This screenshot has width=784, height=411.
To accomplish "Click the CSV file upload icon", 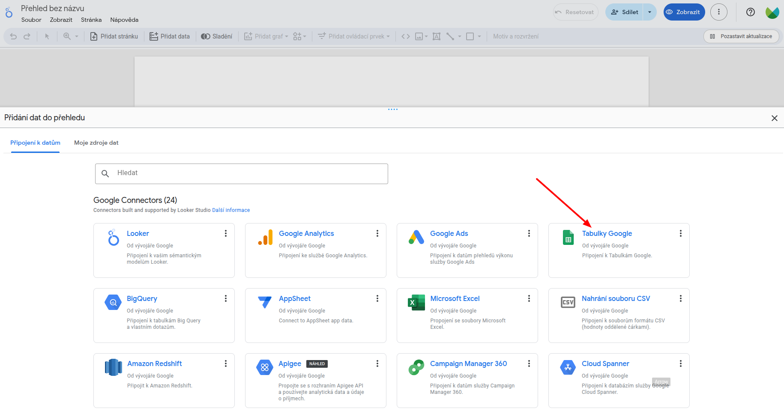I will pos(568,302).
